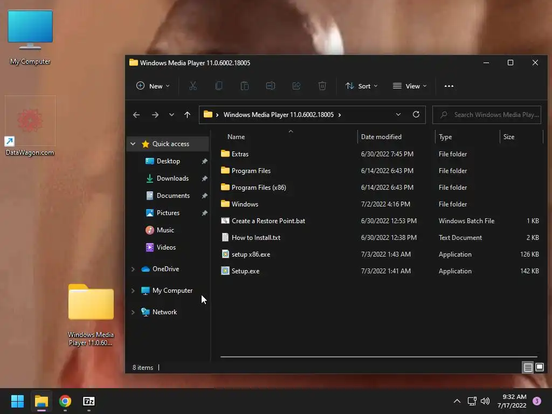Viewport: 552px width, 414px height.
Task: Click the Rename icon in toolbar
Action: pyautogui.click(x=271, y=86)
